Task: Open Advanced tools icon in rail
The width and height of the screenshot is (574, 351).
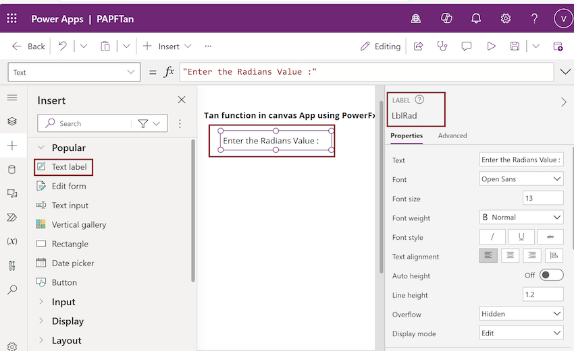Action: click(x=12, y=265)
